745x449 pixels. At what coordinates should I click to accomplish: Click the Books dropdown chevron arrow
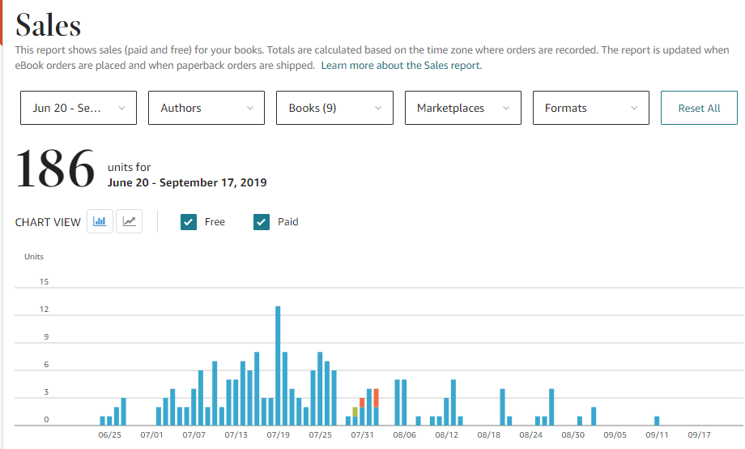[378, 108]
